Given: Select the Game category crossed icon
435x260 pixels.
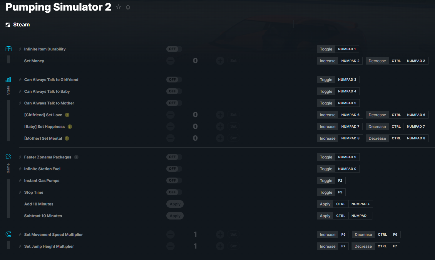Looking at the screenshot, I should pyautogui.click(x=8, y=157).
